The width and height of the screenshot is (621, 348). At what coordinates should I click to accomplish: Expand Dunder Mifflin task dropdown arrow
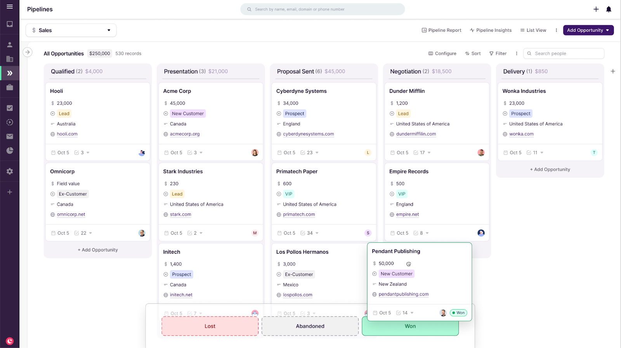[x=429, y=153]
